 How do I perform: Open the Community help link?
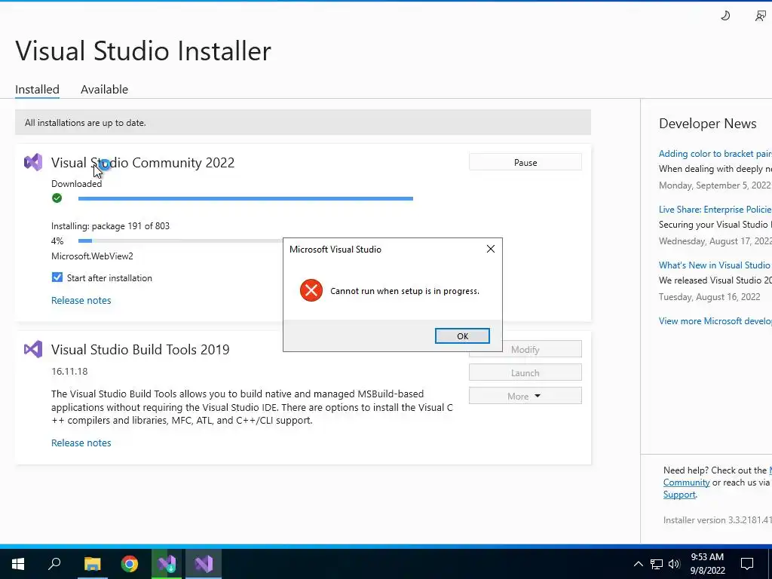686,482
